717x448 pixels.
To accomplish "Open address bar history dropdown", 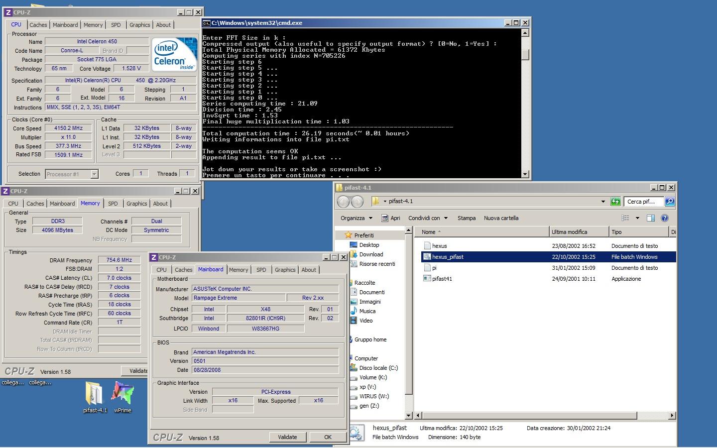I will coord(603,202).
